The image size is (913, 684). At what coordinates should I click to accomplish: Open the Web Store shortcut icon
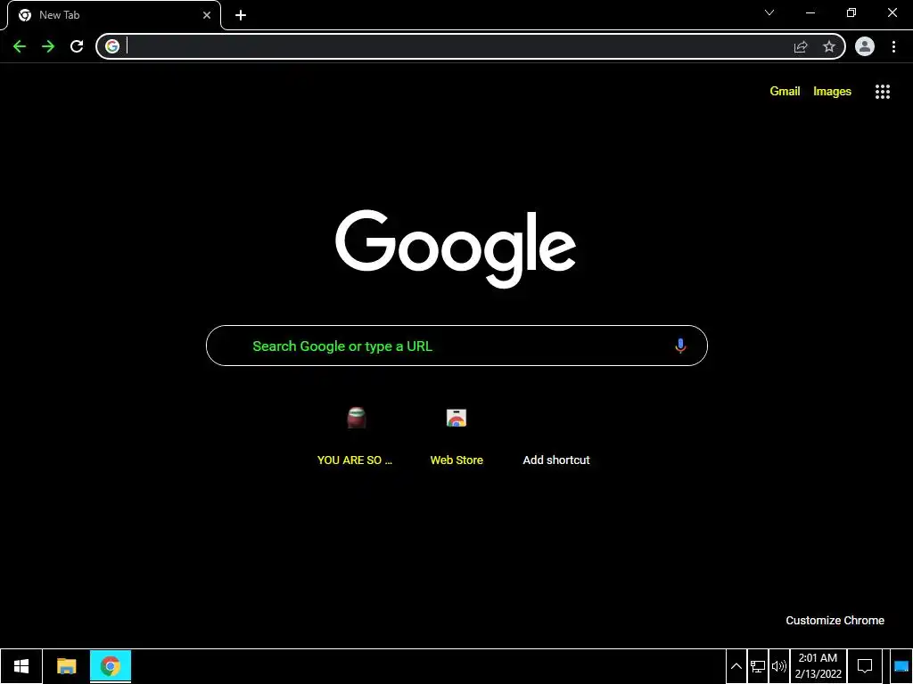pos(456,418)
